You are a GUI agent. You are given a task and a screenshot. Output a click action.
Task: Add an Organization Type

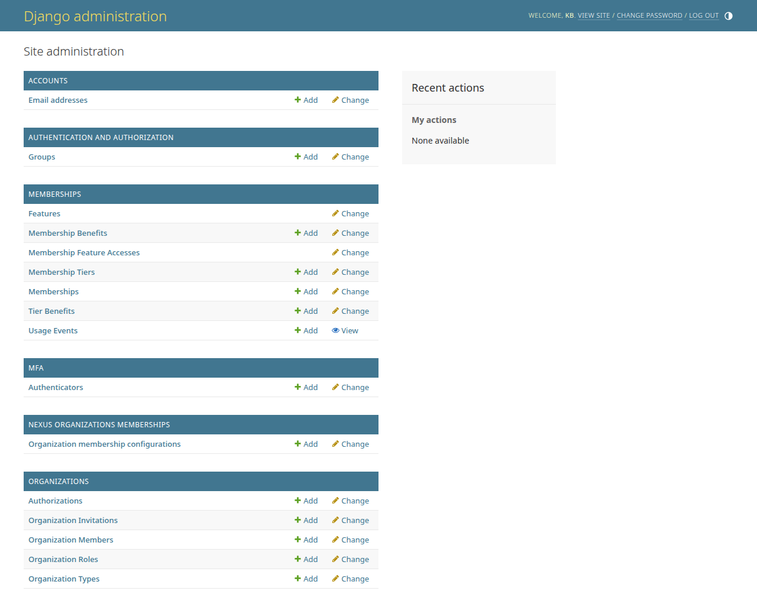click(x=306, y=579)
